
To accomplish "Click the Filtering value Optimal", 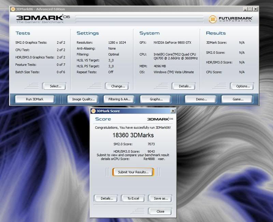I will click(x=114, y=54).
